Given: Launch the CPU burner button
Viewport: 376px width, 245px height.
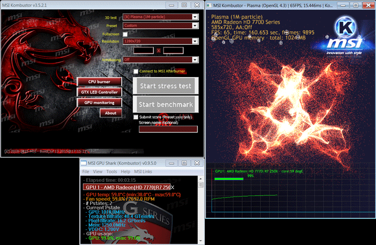Looking at the screenshot, I should point(99,82).
